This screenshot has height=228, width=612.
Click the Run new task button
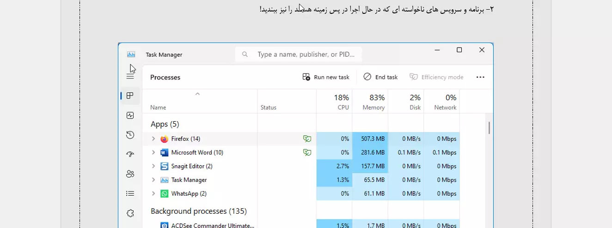click(326, 77)
